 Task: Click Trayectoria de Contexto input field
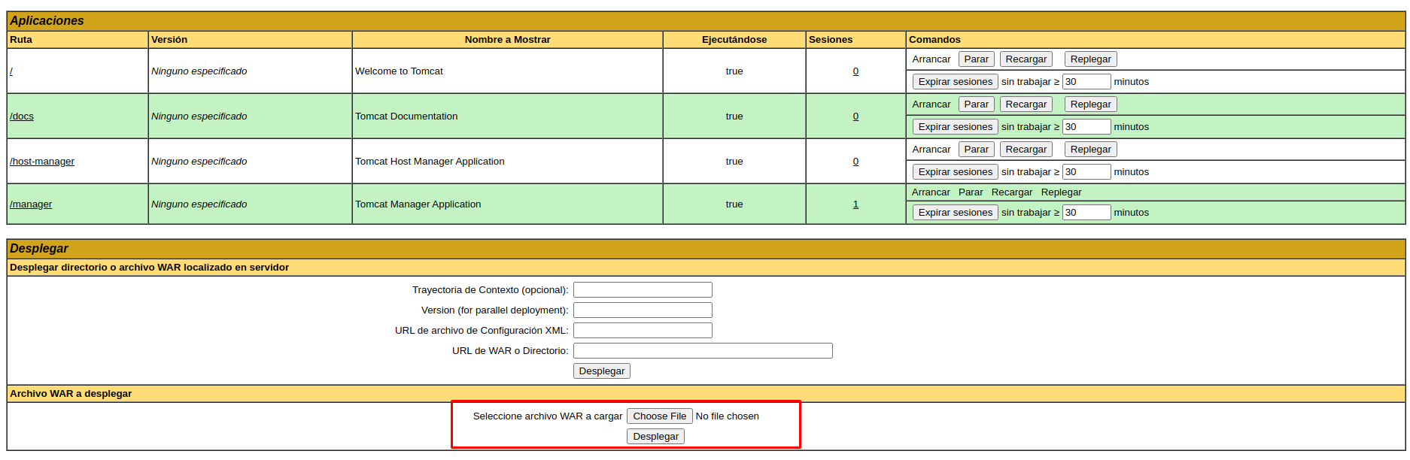tap(643, 290)
